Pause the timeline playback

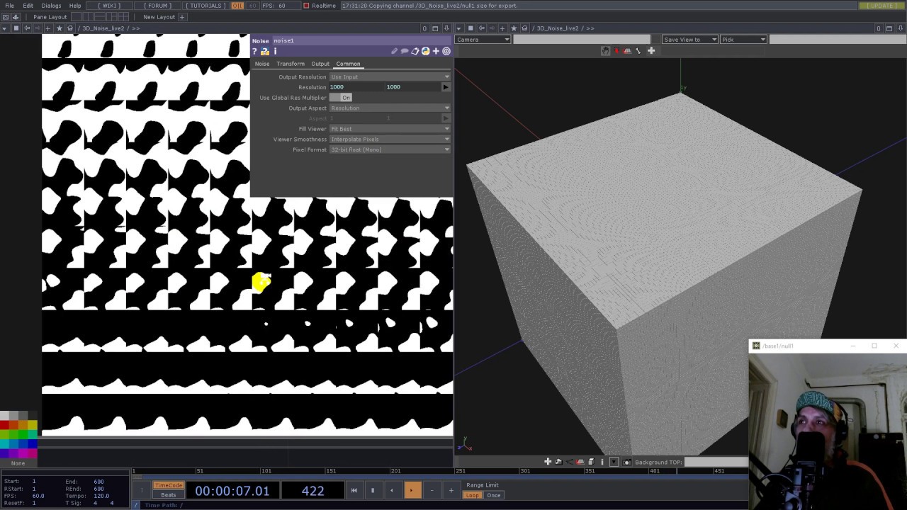point(373,490)
